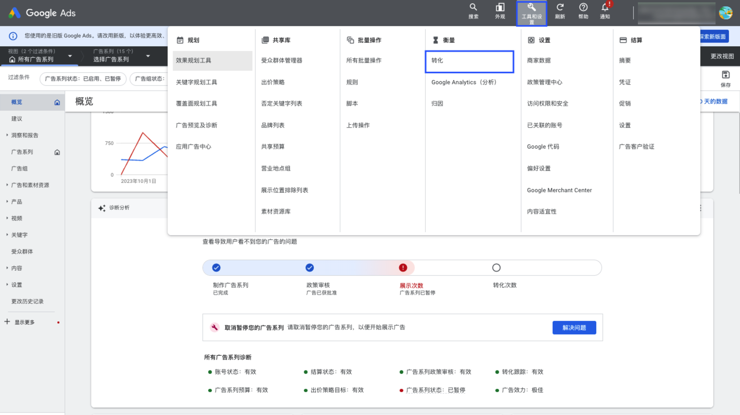Click the wrench icon beside 取消暂停您的广告系列
This screenshot has width=740, height=415.
(214, 327)
